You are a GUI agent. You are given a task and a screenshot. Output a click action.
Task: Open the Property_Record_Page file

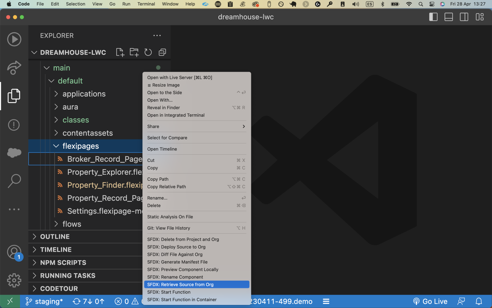tap(85, 198)
